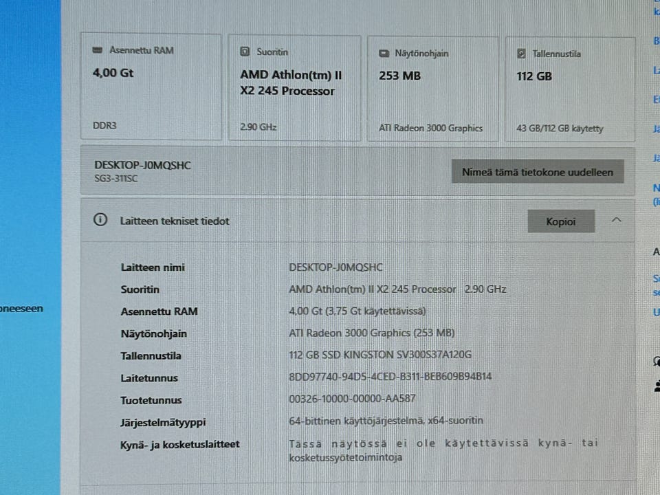Open the Suoritin AMD Athlon card
Viewport: 660px width, 495px height.
pyautogui.click(x=295, y=88)
